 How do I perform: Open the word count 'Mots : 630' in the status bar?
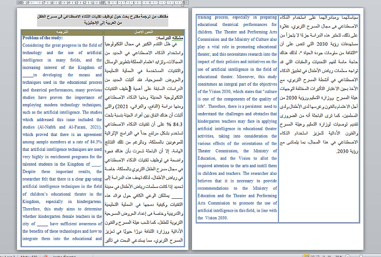[29, 256]
